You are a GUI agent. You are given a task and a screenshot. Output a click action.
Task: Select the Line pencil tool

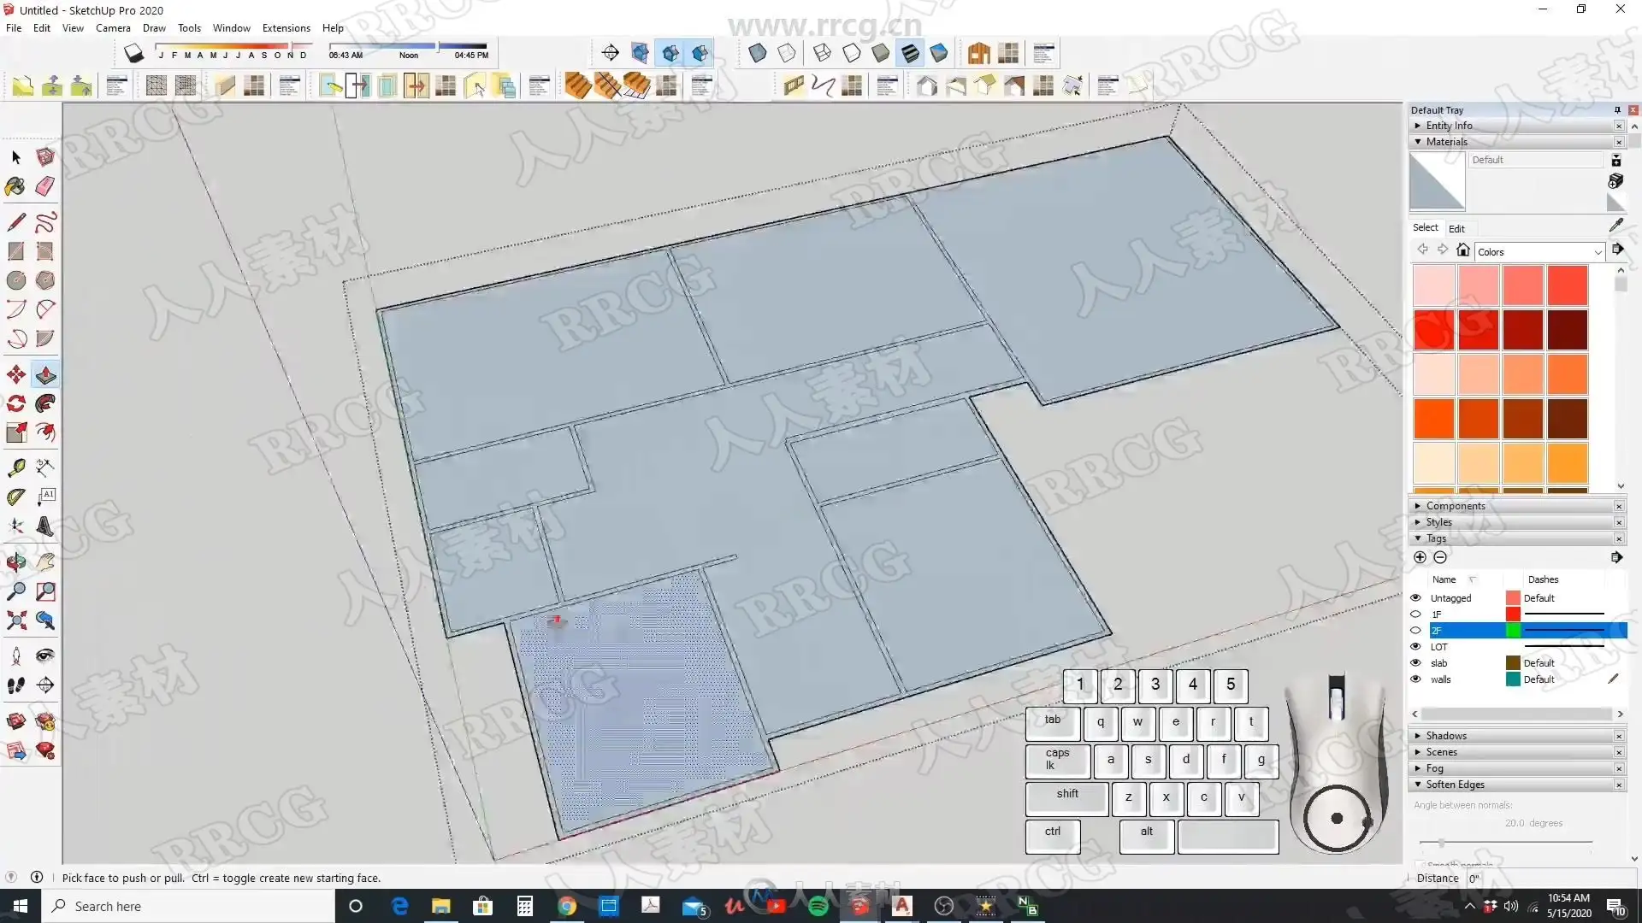coord(15,222)
